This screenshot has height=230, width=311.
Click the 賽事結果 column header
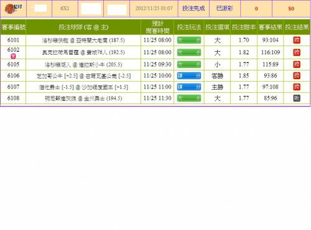[x=271, y=27]
